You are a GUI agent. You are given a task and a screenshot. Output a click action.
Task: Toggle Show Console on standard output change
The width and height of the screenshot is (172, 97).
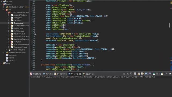[146, 74]
